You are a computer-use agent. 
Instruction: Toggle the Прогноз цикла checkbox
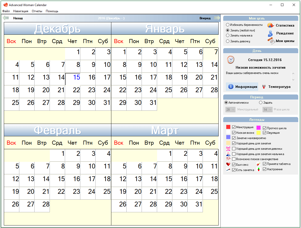click(265, 128)
